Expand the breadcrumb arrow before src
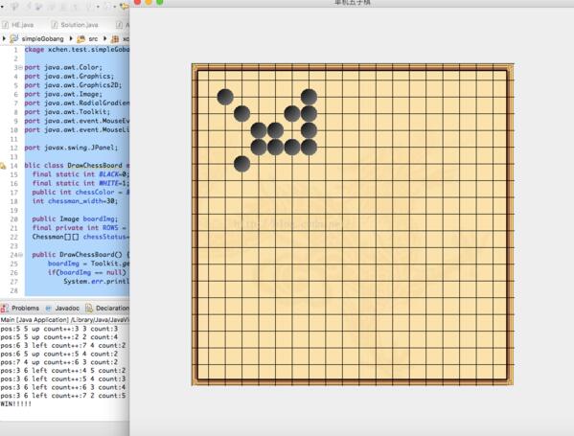The height and width of the screenshot is (436, 574). 71,38
